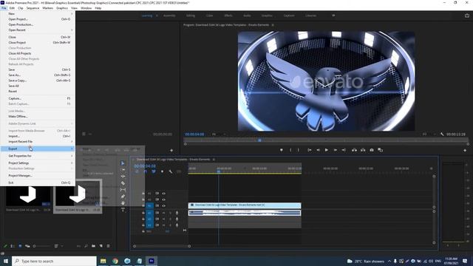Screen dimensions: 473x266
Task: Switch to the Editing workspace tab
Action: tap(191, 16)
